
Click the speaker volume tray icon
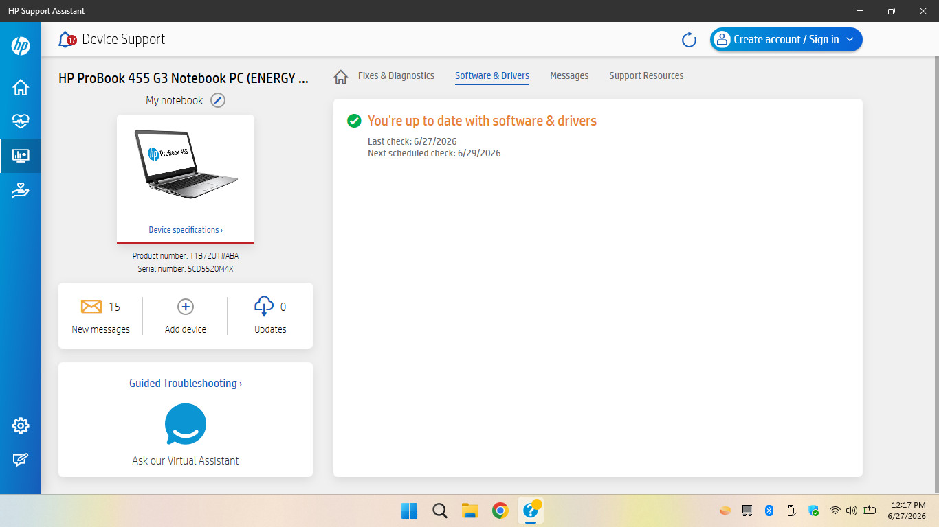pyautogui.click(x=852, y=511)
